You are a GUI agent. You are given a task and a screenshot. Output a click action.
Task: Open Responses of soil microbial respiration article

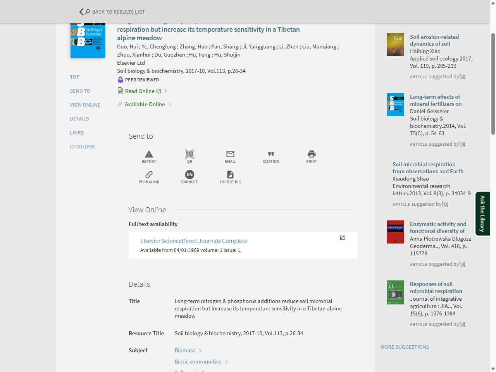[x=436, y=288]
